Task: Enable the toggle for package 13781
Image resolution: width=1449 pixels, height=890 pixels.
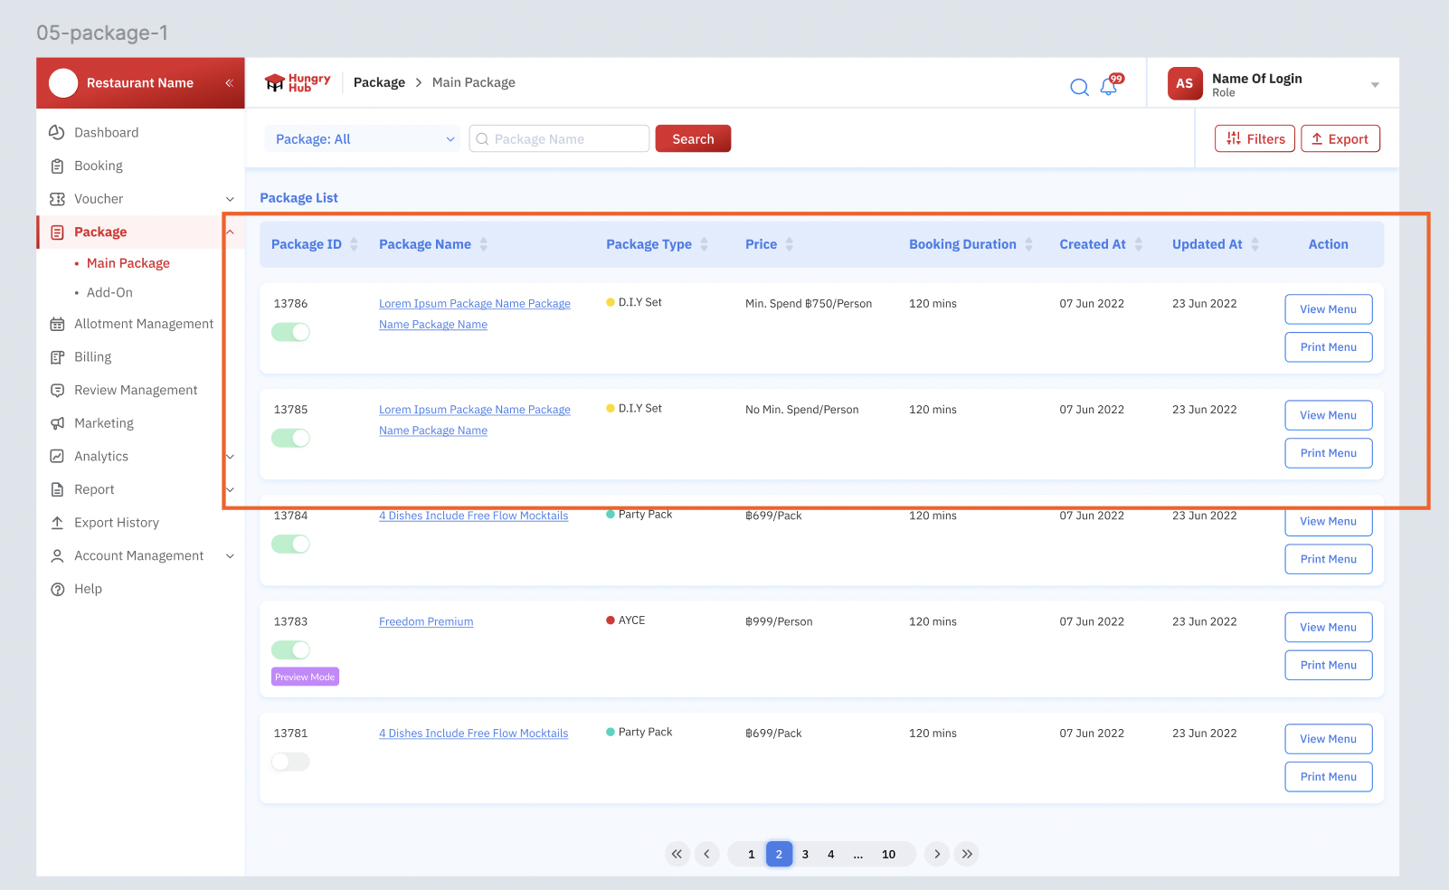Action: 290,762
